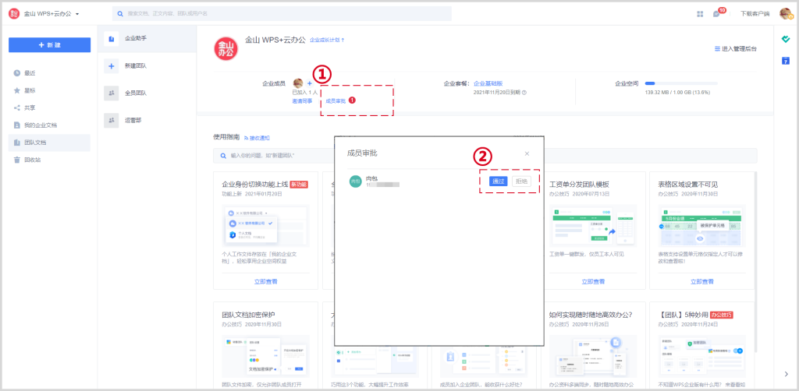Open the 金山 WPS+云办公 enterprise switcher dropdown

(x=51, y=14)
